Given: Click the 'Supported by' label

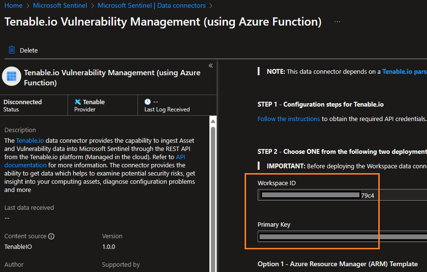Looking at the screenshot, I should [121, 265].
